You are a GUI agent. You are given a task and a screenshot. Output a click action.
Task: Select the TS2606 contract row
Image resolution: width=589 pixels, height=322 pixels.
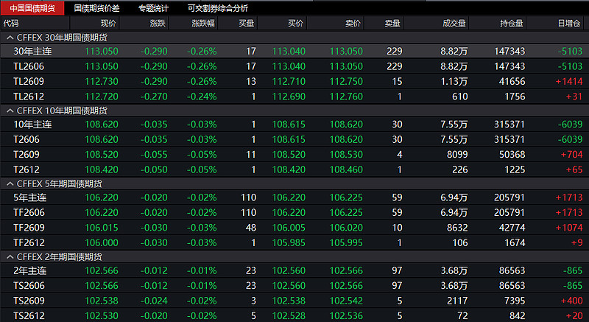coord(294,286)
